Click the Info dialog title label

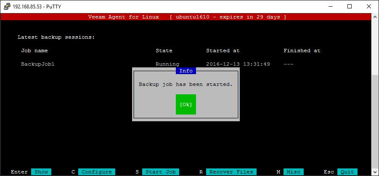click(x=186, y=71)
